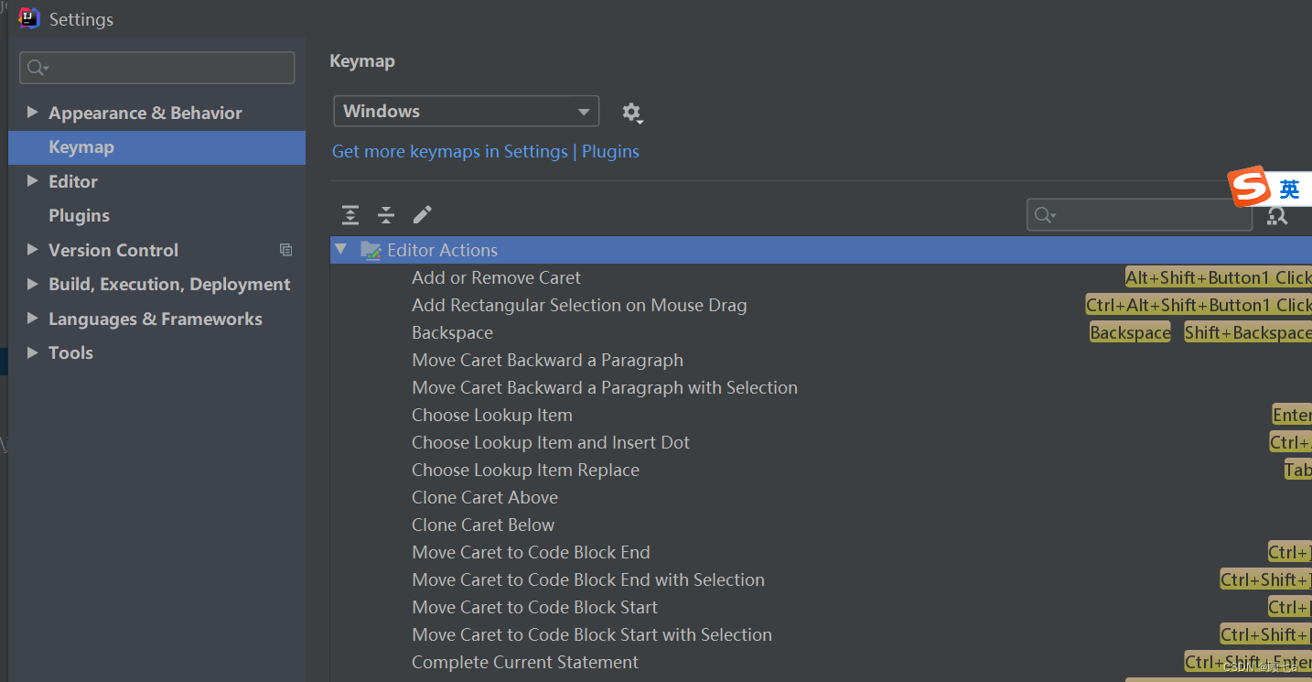Click the per-project icon beside Version Control

(x=285, y=250)
